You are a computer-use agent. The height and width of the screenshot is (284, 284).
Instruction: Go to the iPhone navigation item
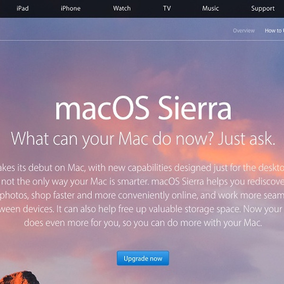point(71,9)
